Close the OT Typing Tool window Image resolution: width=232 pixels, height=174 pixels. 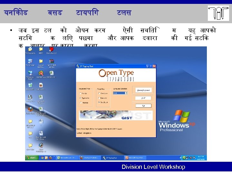154,66
